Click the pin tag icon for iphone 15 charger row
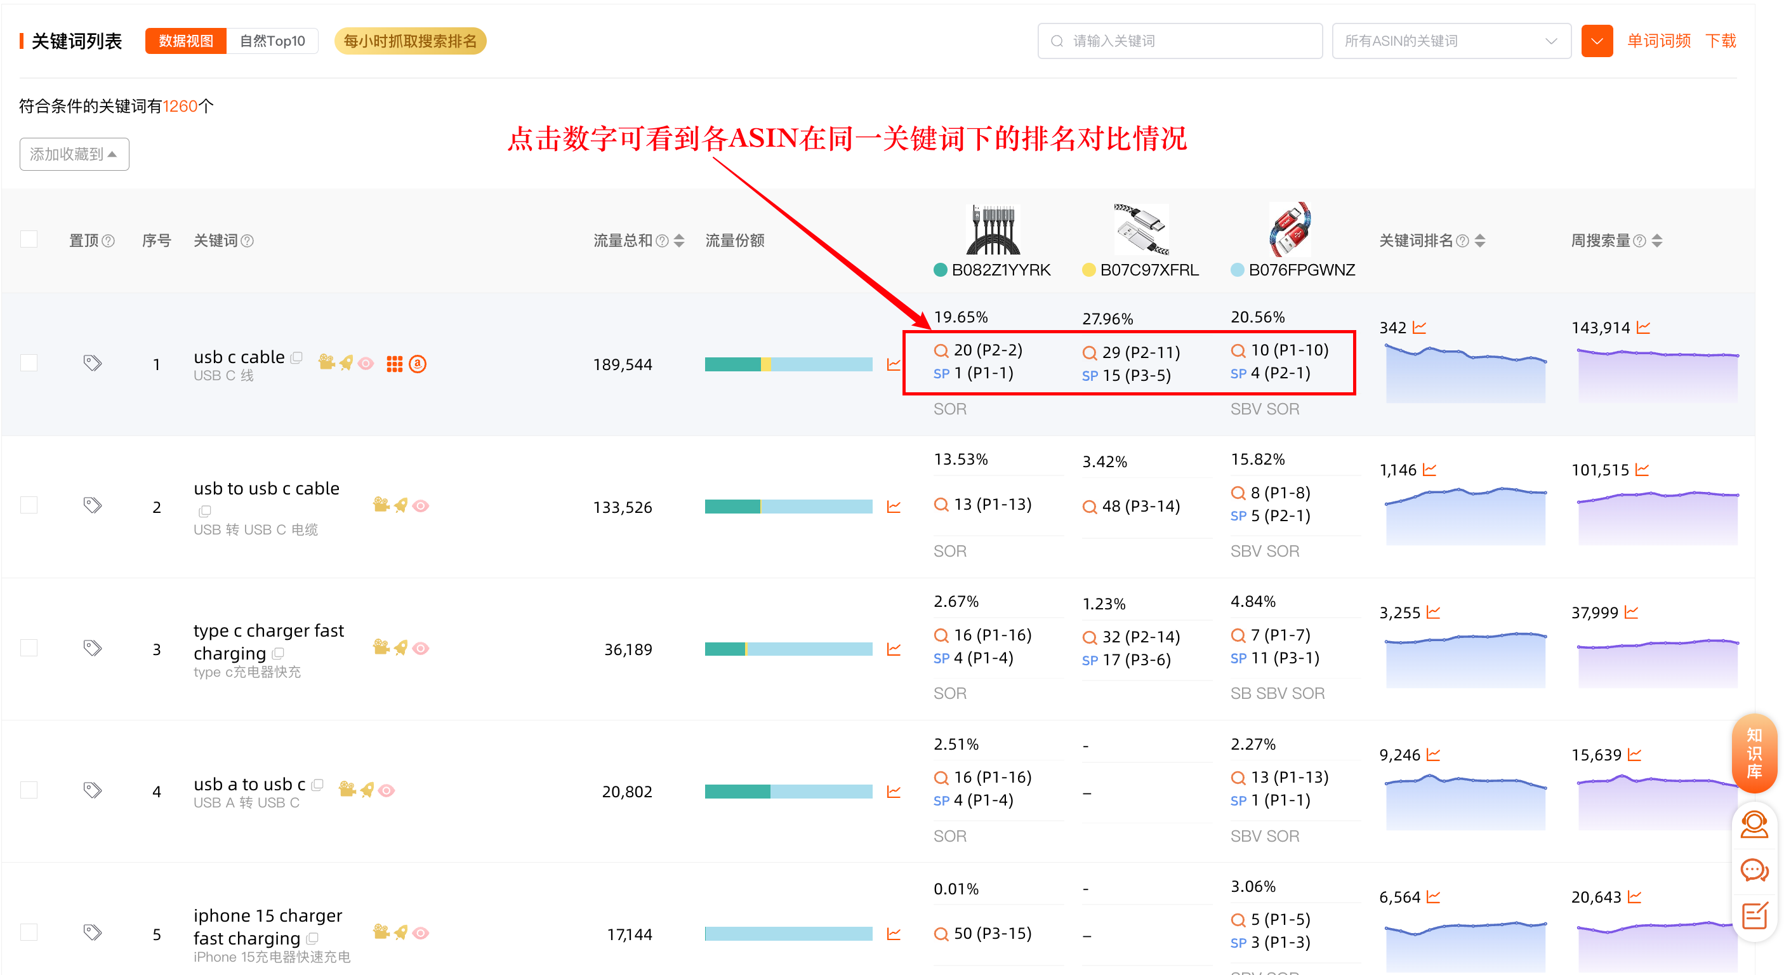This screenshot has width=1791, height=975. tap(93, 932)
